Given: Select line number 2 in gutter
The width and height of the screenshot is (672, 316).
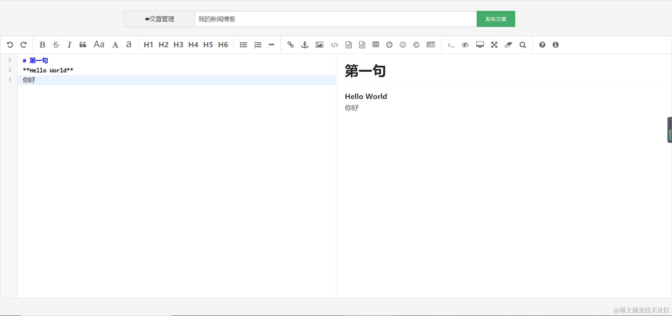Looking at the screenshot, I should 10,70.
